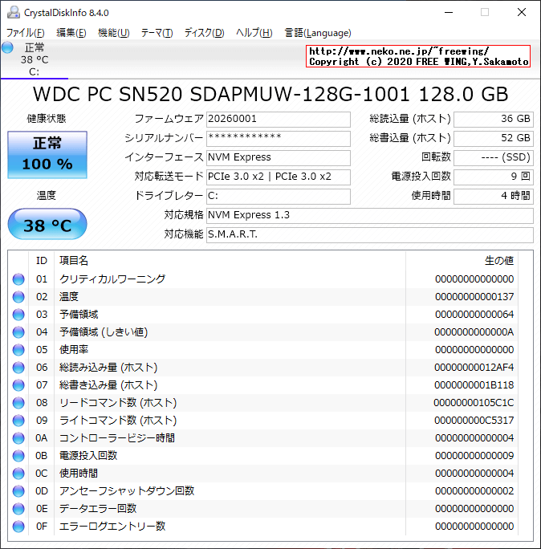Click status orb for ID 06 総読み込み量
This screenshot has height=549, width=541.
click(18, 368)
